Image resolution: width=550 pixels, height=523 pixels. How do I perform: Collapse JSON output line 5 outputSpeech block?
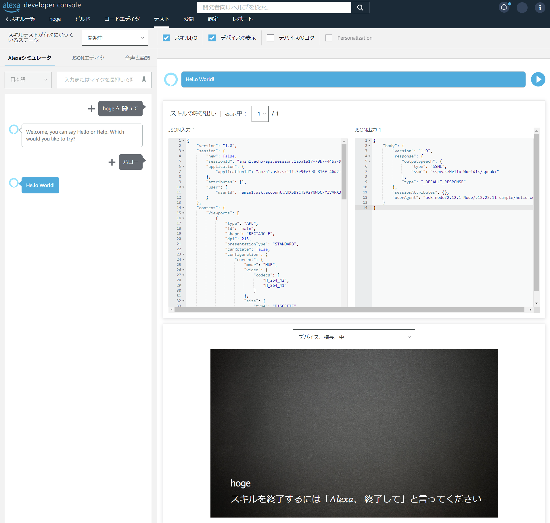(x=369, y=161)
